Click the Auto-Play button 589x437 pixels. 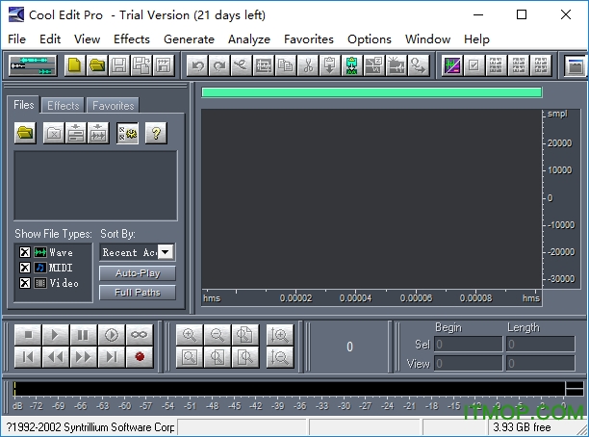pos(138,273)
